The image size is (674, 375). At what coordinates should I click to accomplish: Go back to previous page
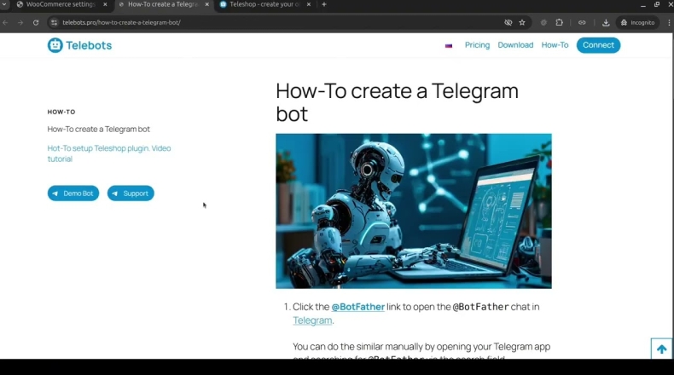coord(5,22)
